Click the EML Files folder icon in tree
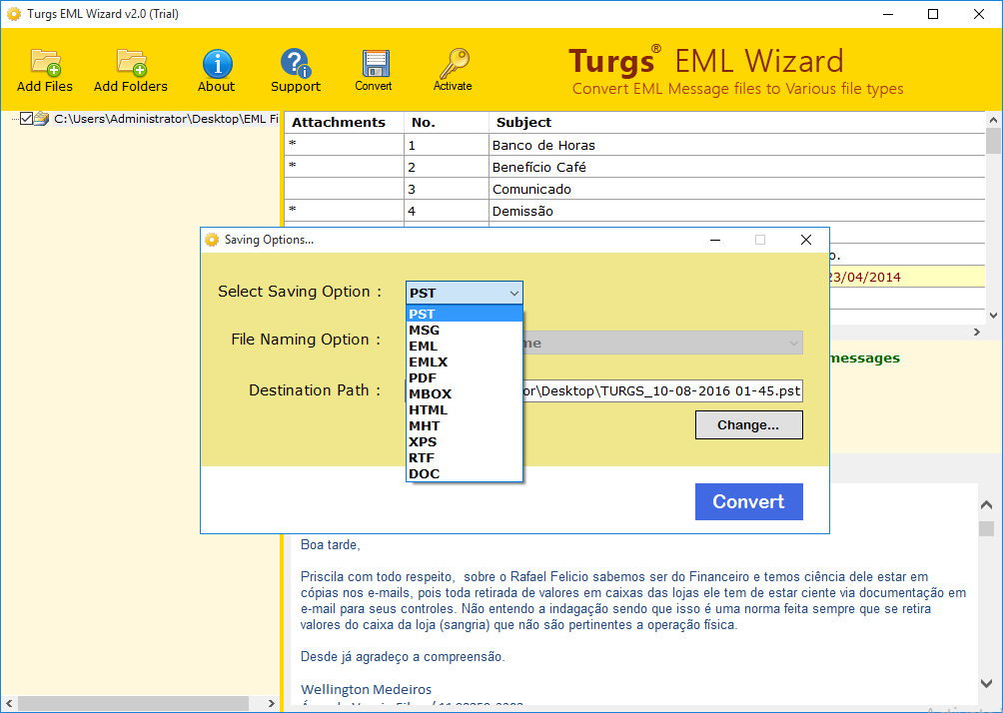This screenshot has height=713, width=1003. tap(42, 118)
